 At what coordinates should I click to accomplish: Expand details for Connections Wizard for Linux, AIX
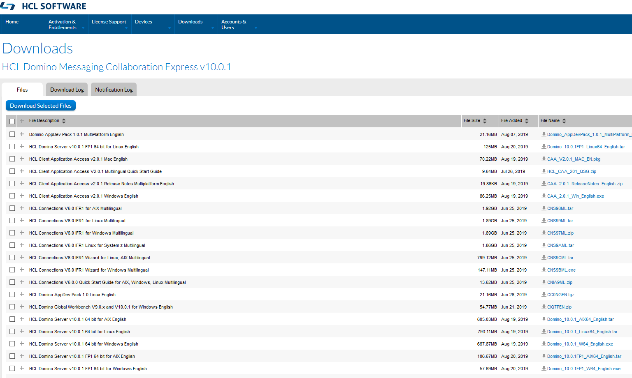22,257
